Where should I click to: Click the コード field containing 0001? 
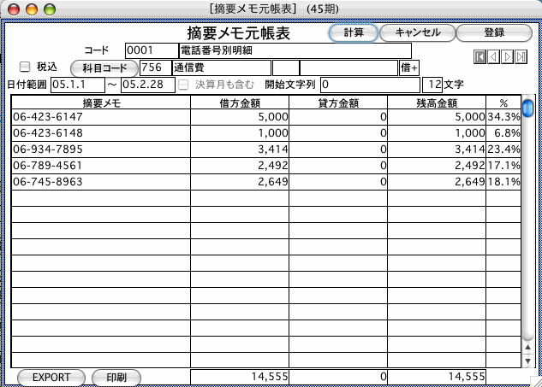(145, 50)
